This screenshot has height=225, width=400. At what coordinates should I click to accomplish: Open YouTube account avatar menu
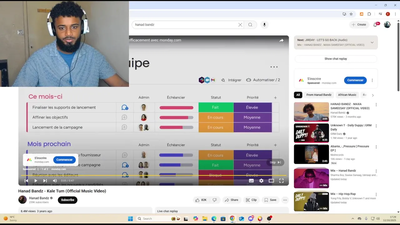(x=387, y=25)
